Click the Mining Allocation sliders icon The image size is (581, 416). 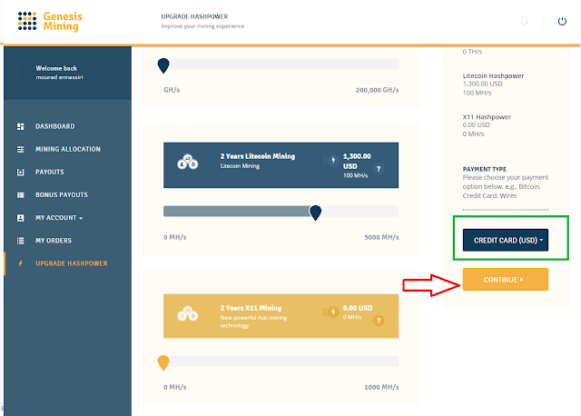20,149
